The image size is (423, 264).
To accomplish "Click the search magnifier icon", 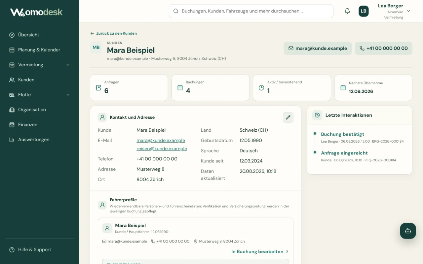I will [x=176, y=11].
